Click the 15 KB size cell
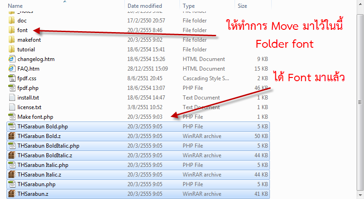 pos(261,69)
